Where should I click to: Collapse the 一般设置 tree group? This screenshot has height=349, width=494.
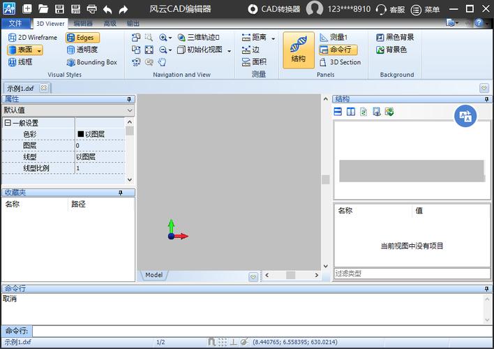pos(8,123)
